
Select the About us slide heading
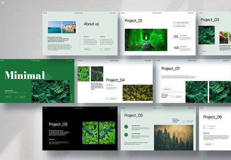91,24
